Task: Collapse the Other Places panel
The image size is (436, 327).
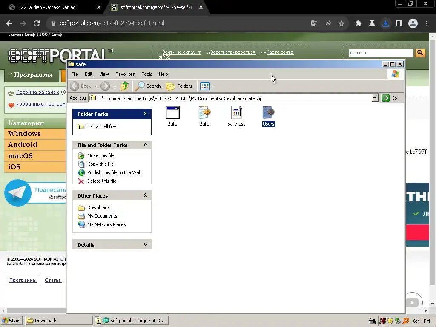Action: 145,195
